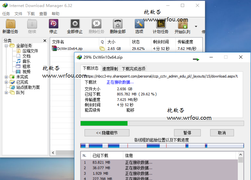The width and height of the screenshot is (251, 180).
Task: Select the 已完成 folder
Action: point(22,82)
